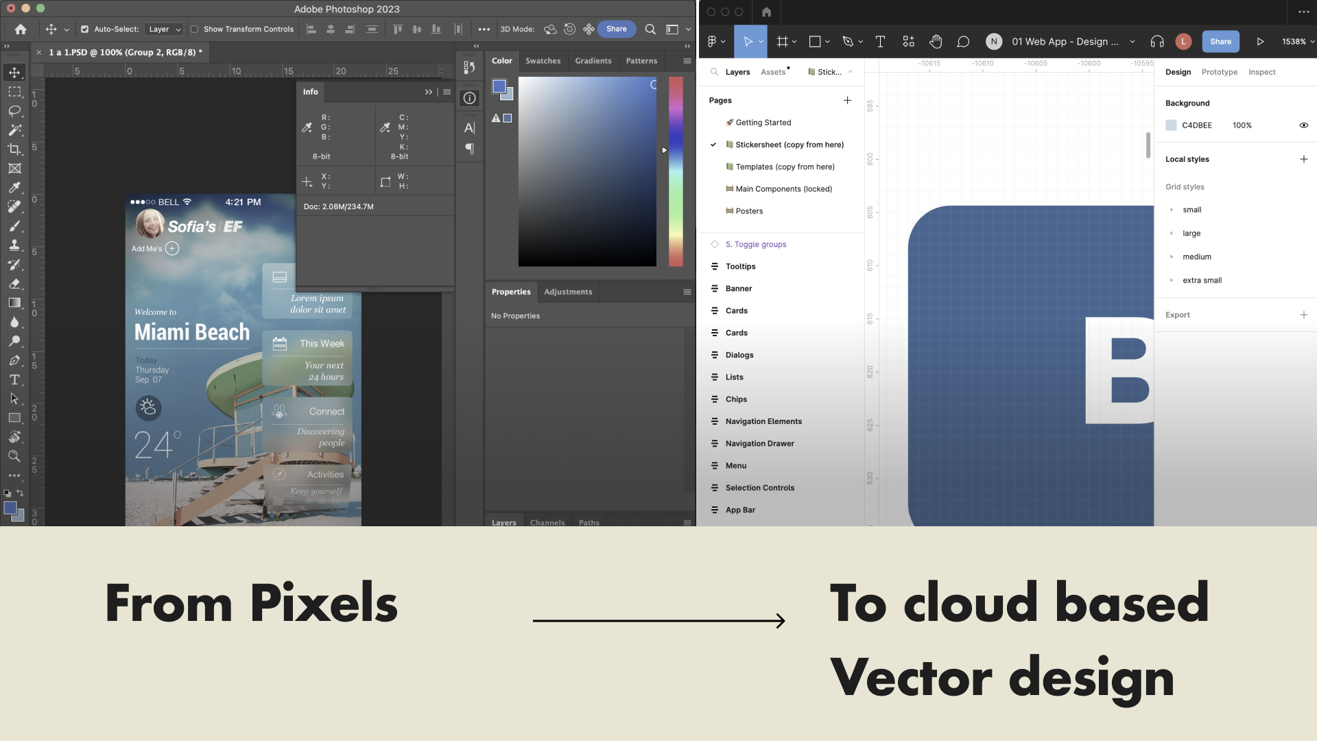Add a local style with plus

point(1303,159)
